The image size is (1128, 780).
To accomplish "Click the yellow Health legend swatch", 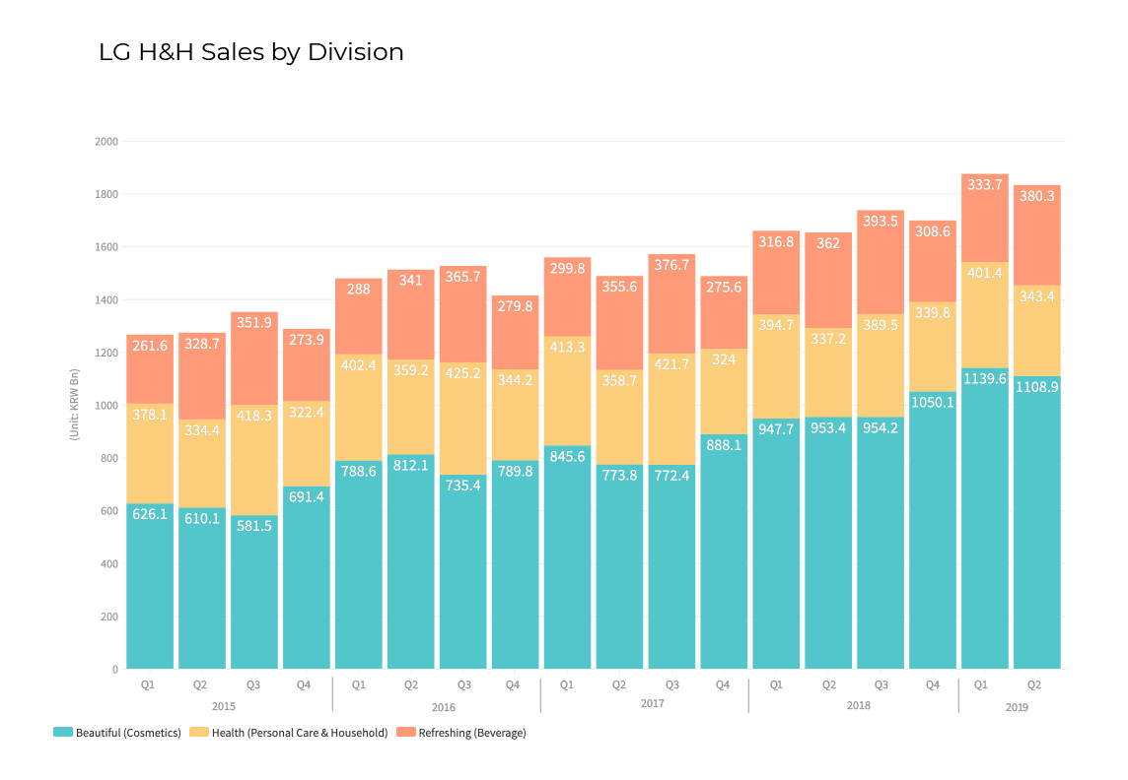I will 198,732.
